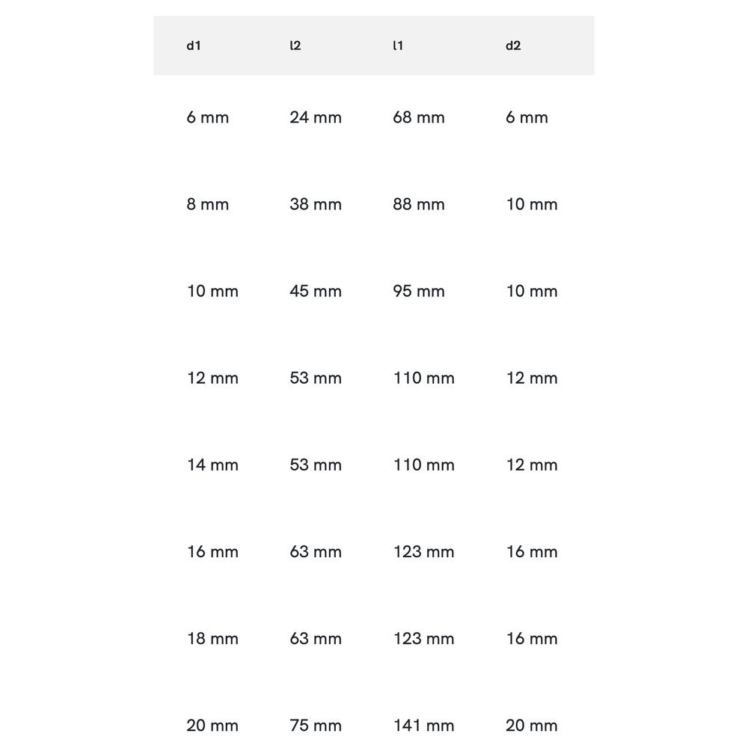748x748 pixels.
Task: Click l1 value in the 12 mm d1 row
Action: click(423, 378)
